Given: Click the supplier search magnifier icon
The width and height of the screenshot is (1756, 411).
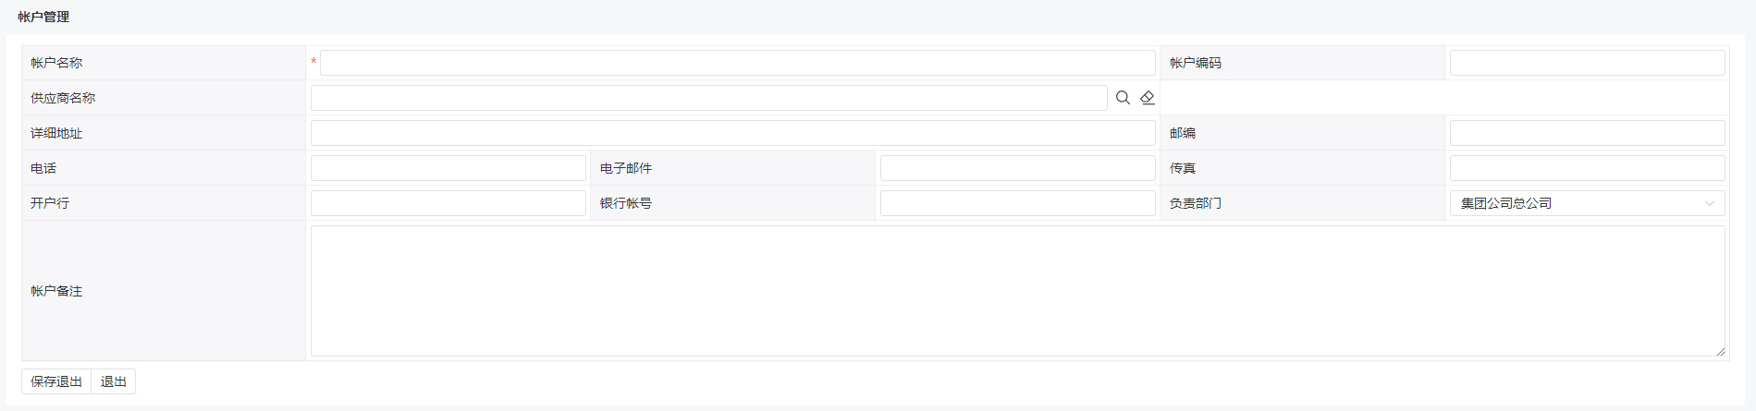Looking at the screenshot, I should pyautogui.click(x=1123, y=98).
